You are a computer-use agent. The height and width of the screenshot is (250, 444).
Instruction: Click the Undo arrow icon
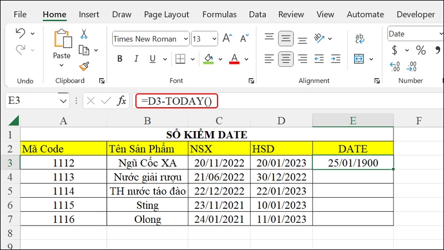pyautogui.click(x=21, y=33)
